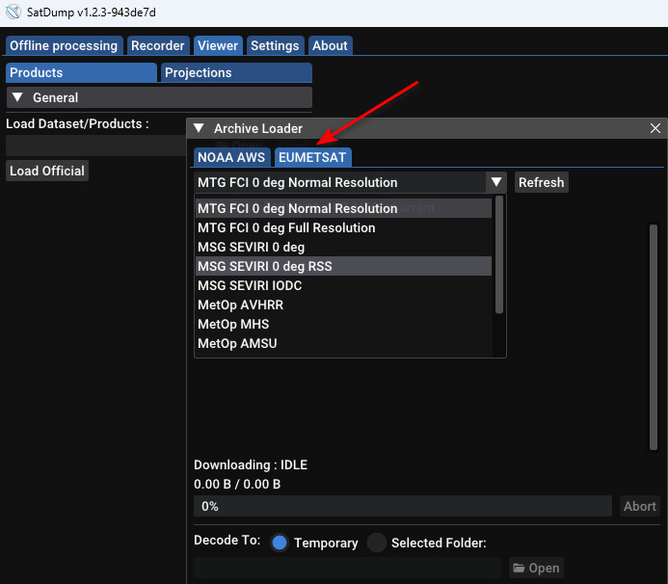This screenshot has height=584, width=668.
Task: Open the Recorder tab
Action: pos(157,45)
